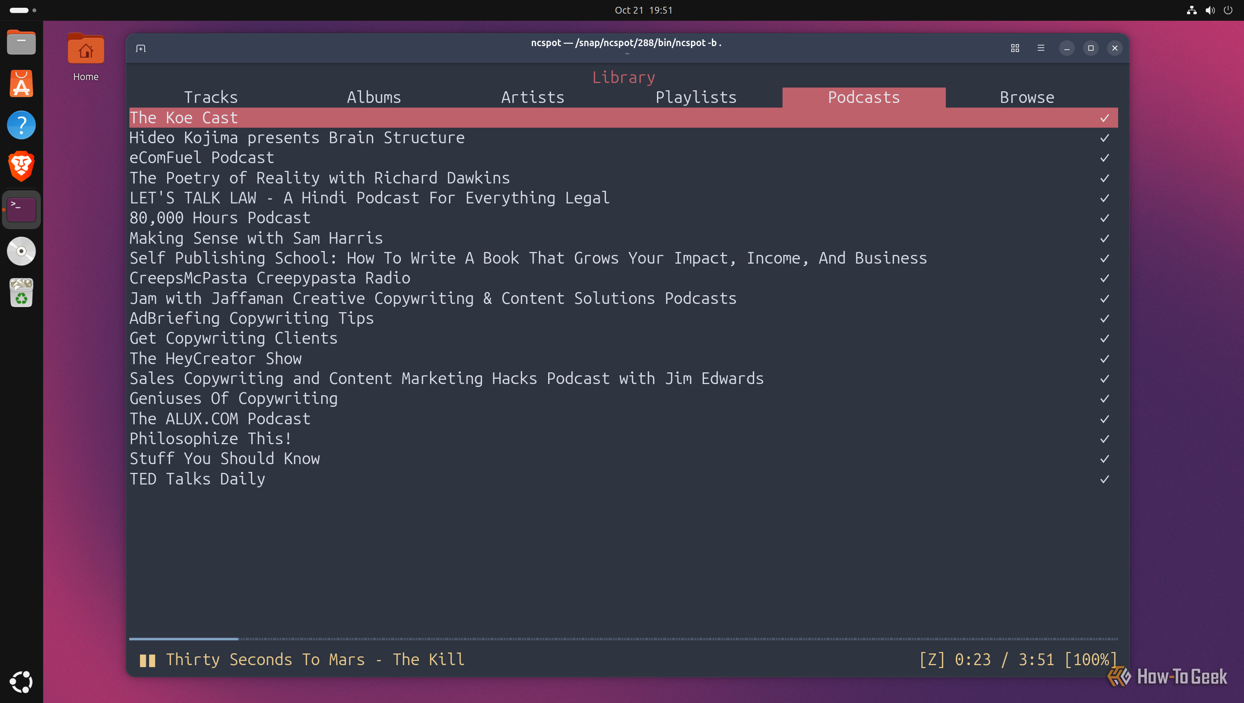Select CreepsMcPasta Creepypasta Radio
Image resolution: width=1244 pixels, height=703 pixels.
pos(623,278)
